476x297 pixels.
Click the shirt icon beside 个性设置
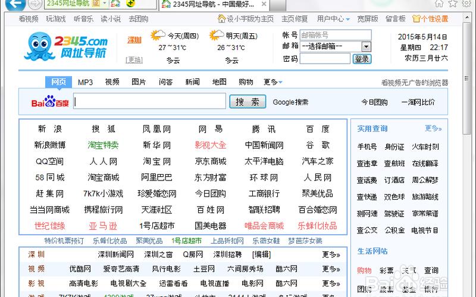click(x=416, y=19)
